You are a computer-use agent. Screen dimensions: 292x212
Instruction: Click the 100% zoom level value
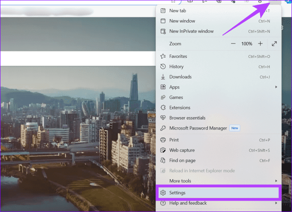point(247,44)
